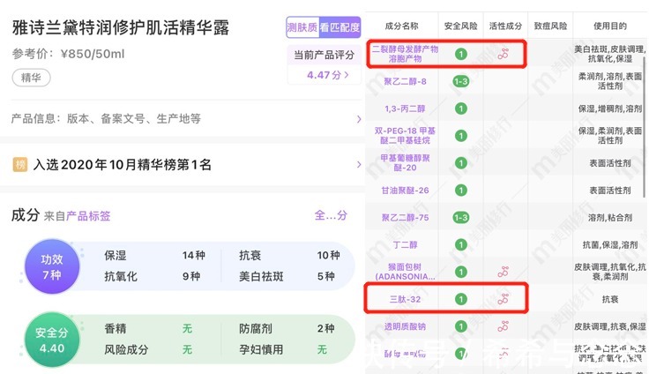Expand the 精华榜第1名 ranking chevron
Screen dimensions: 649x374
(358, 164)
